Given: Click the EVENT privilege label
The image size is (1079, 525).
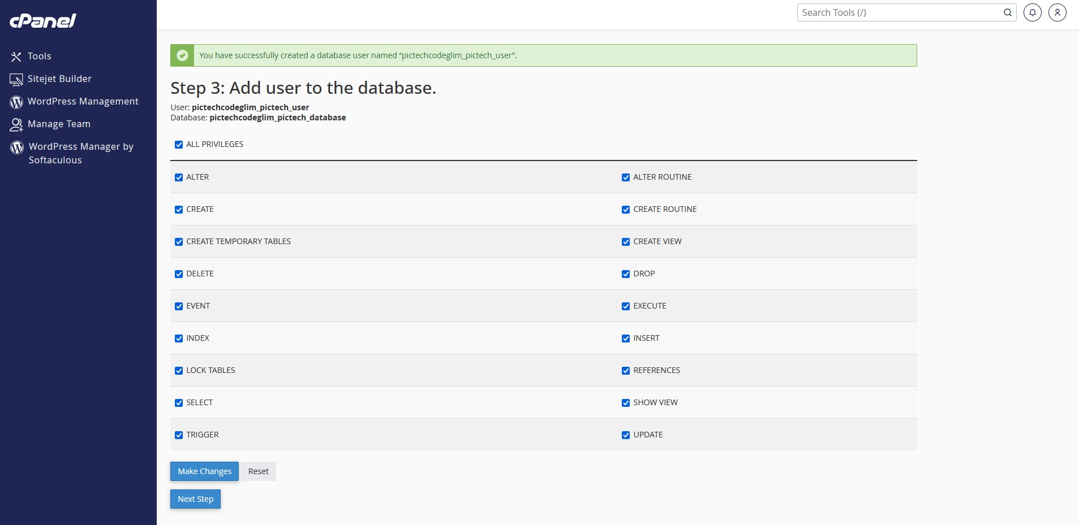Looking at the screenshot, I should click(198, 306).
